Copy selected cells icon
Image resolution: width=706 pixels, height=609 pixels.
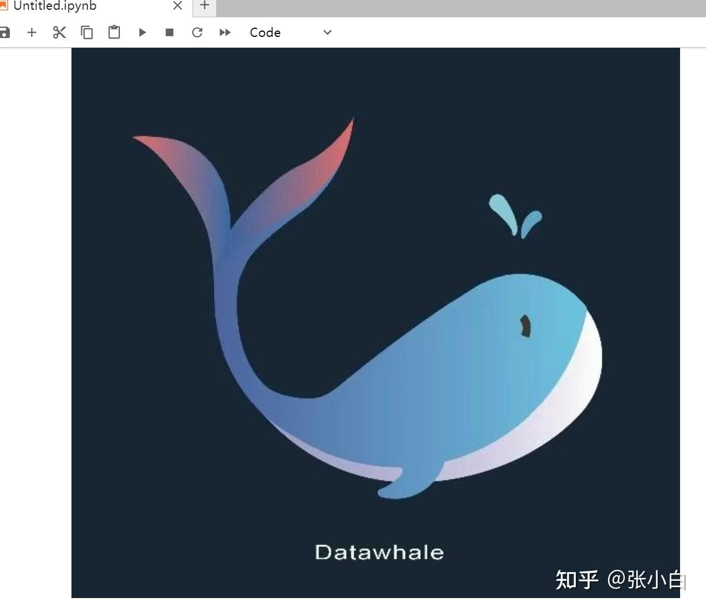click(87, 32)
